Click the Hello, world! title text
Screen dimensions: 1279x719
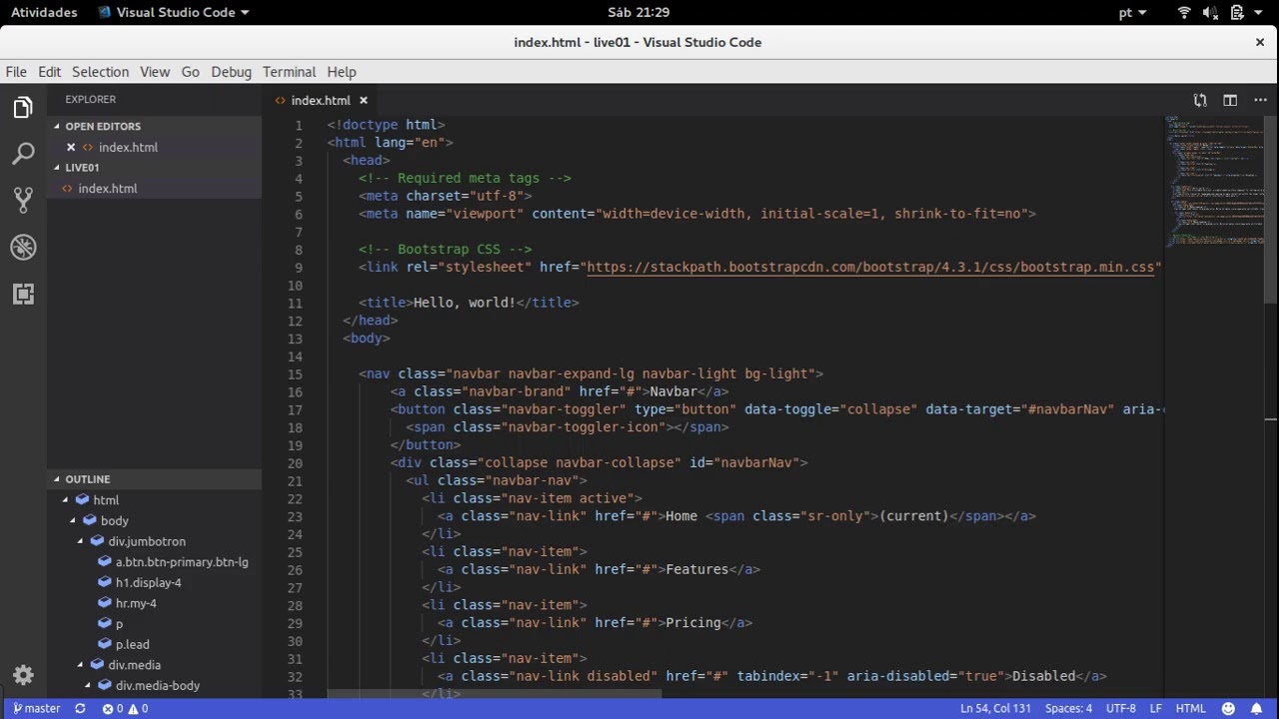[465, 303]
